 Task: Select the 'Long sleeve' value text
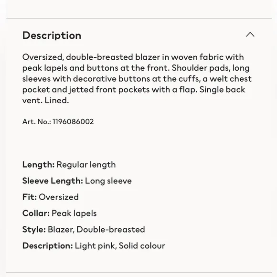(x=108, y=181)
